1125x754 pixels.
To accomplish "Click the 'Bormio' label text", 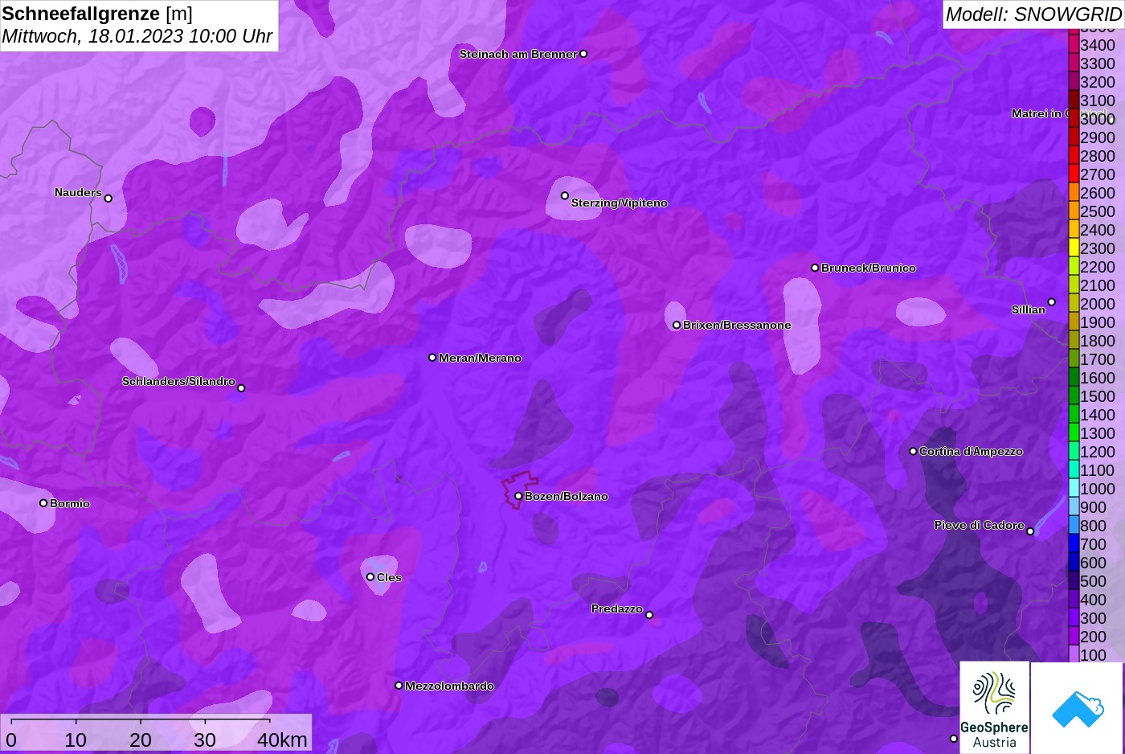I will pos(70,503).
